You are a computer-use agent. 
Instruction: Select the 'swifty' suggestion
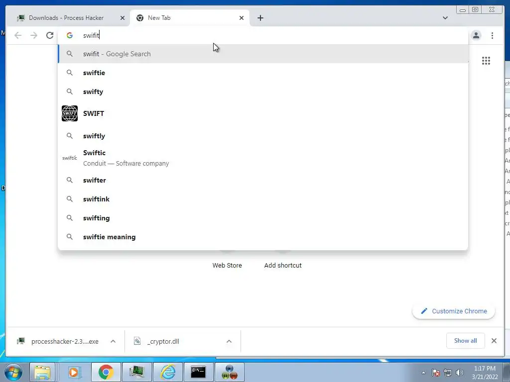263,92
